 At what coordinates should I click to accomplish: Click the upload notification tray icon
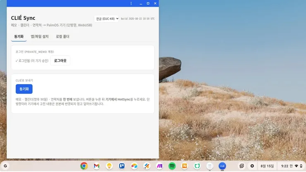pyautogui.click(x=252, y=166)
